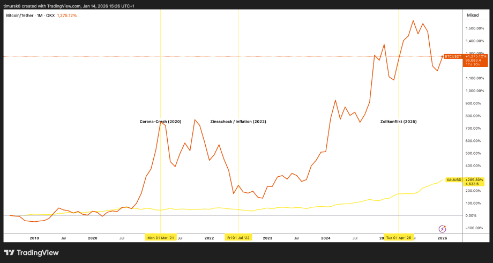Select the Corona-Crash (2020) text annotation
The image size is (493, 263).
pos(161,122)
